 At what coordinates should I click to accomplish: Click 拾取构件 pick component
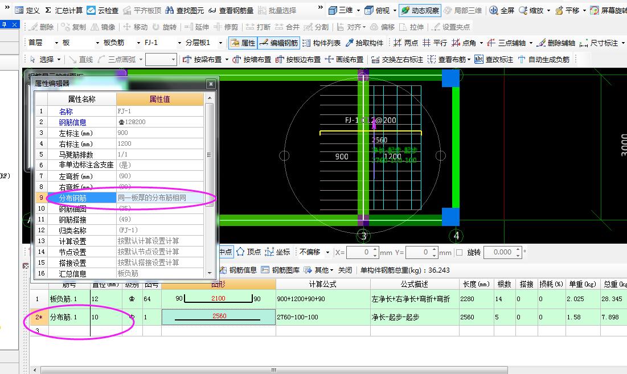(364, 43)
